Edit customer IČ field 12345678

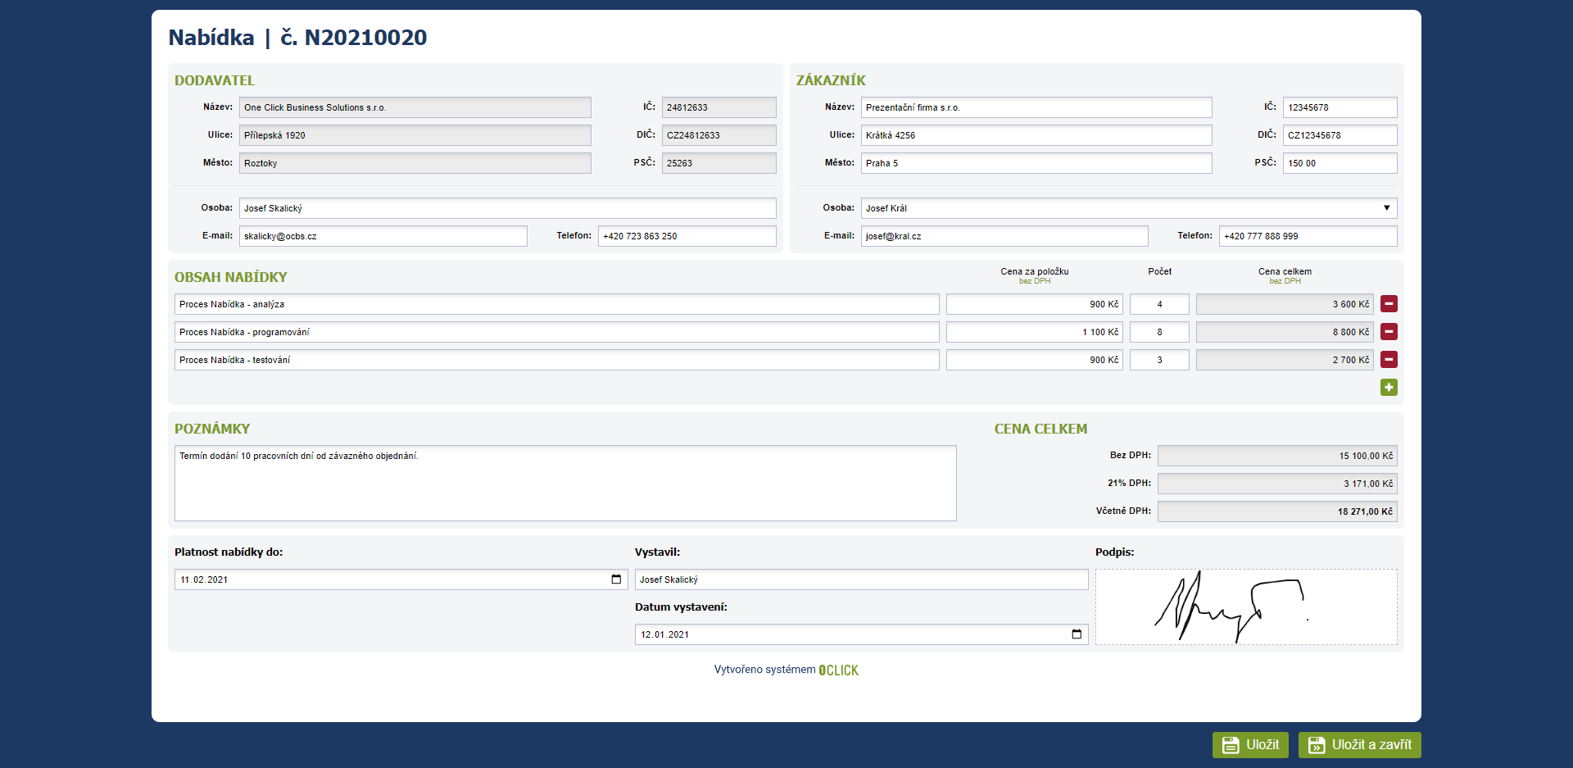pos(1340,107)
